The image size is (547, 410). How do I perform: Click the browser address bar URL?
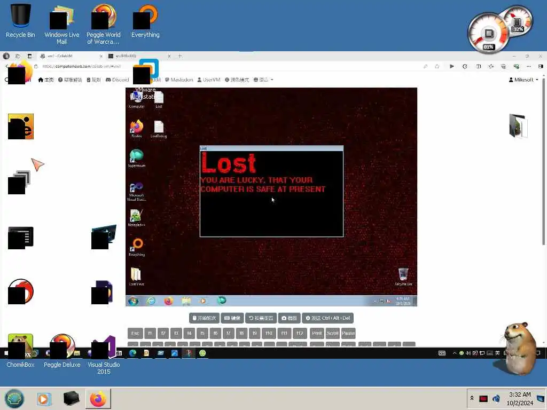[82, 66]
